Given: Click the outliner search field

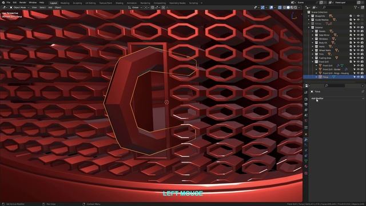Looking at the screenshot, I should 333,7.
